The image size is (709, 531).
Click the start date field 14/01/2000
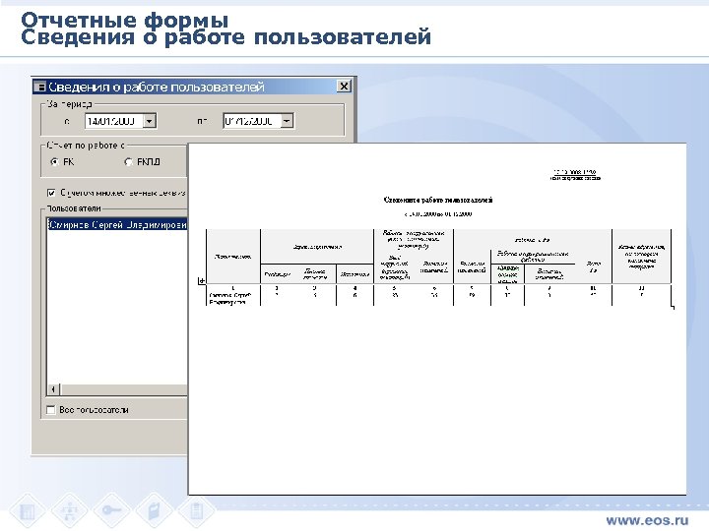click(114, 121)
